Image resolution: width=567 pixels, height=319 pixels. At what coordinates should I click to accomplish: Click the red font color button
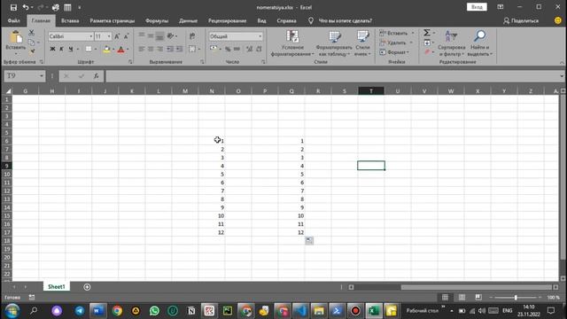(x=121, y=50)
